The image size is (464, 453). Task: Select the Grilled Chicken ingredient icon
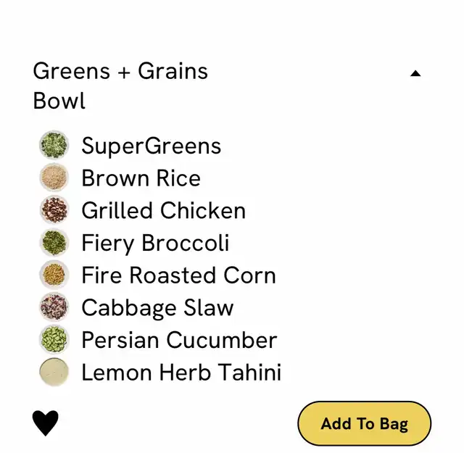[x=54, y=209]
